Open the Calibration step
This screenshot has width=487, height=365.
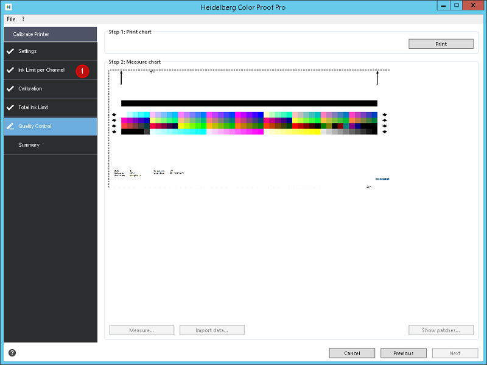tap(51, 89)
